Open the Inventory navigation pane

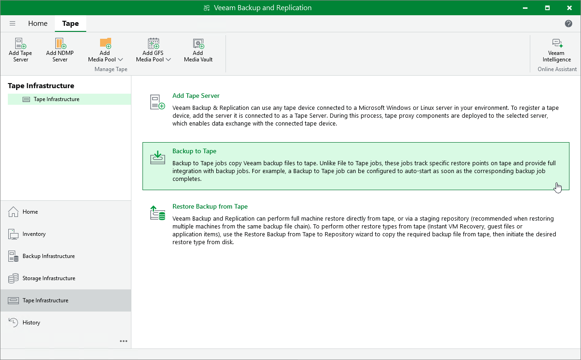[34, 234]
